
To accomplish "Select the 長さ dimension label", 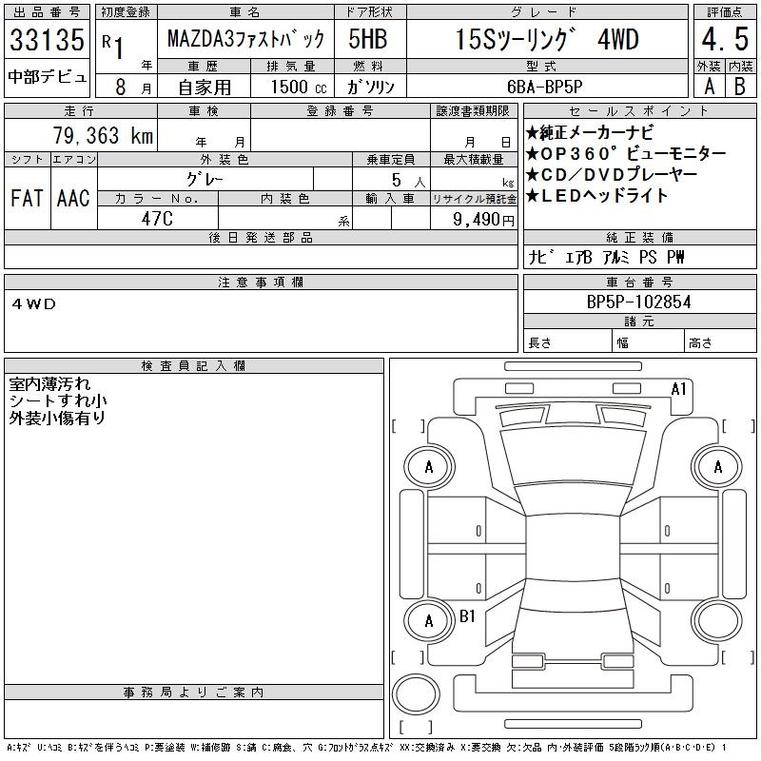I will (540, 342).
